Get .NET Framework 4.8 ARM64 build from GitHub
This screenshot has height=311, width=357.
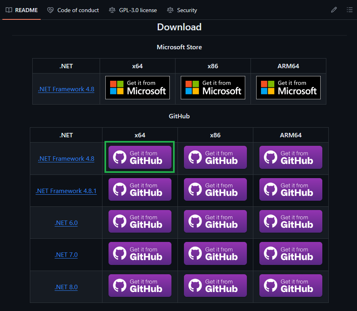[291, 158]
